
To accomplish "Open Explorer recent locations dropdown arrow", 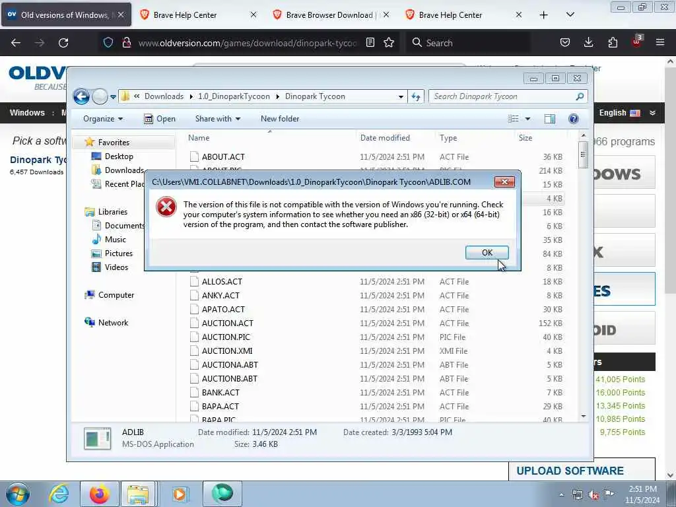I will (113, 97).
